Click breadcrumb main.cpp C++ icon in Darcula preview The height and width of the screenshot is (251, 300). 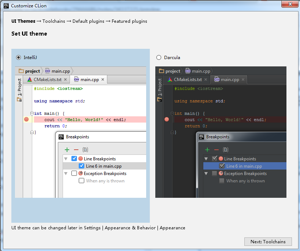tap(188, 71)
